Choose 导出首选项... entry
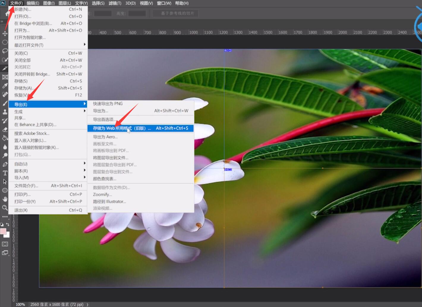 click(141, 119)
